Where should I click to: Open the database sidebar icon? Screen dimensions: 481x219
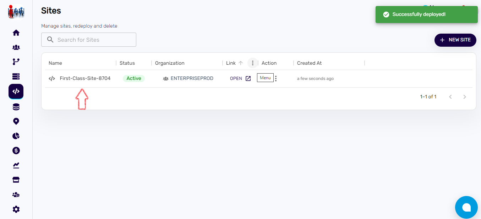(x=16, y=107)
